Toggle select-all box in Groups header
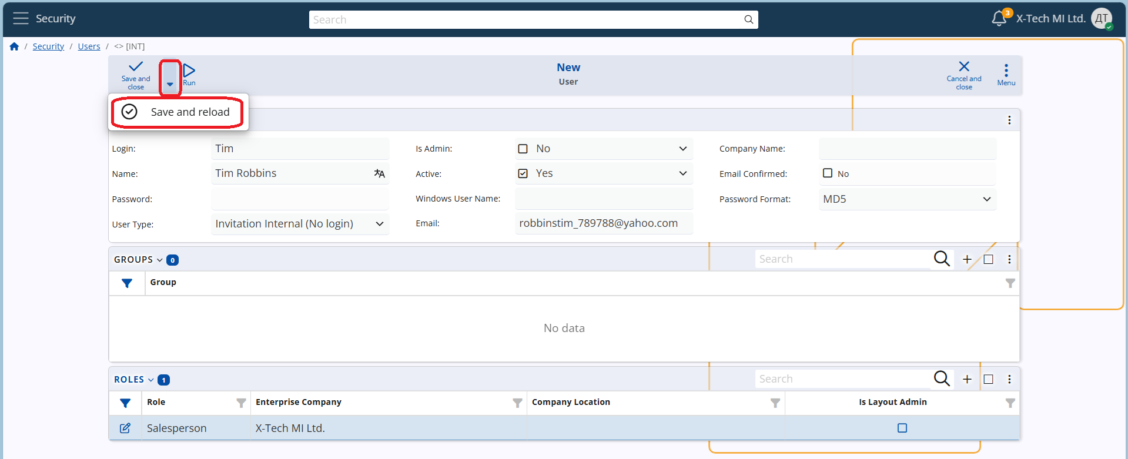The width and height of the screenshot is (1128, 459). [x=989, y=259]
